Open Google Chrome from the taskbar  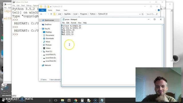click(75, 100)
